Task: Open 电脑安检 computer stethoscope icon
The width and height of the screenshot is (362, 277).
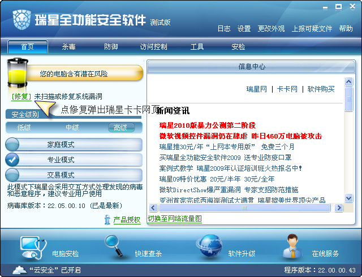Action: (33, 248)
